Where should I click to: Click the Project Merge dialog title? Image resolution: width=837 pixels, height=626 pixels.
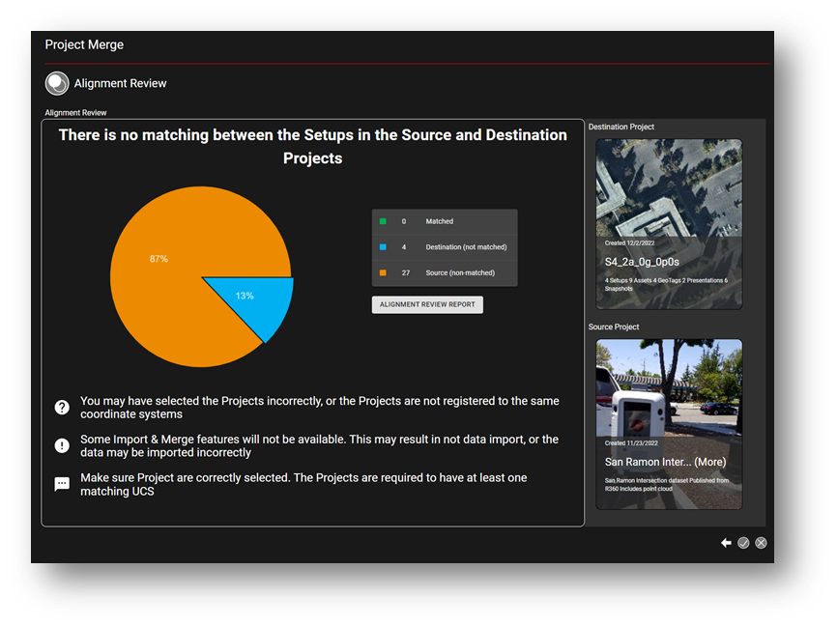pyautogui.click(x=84, y=44)
